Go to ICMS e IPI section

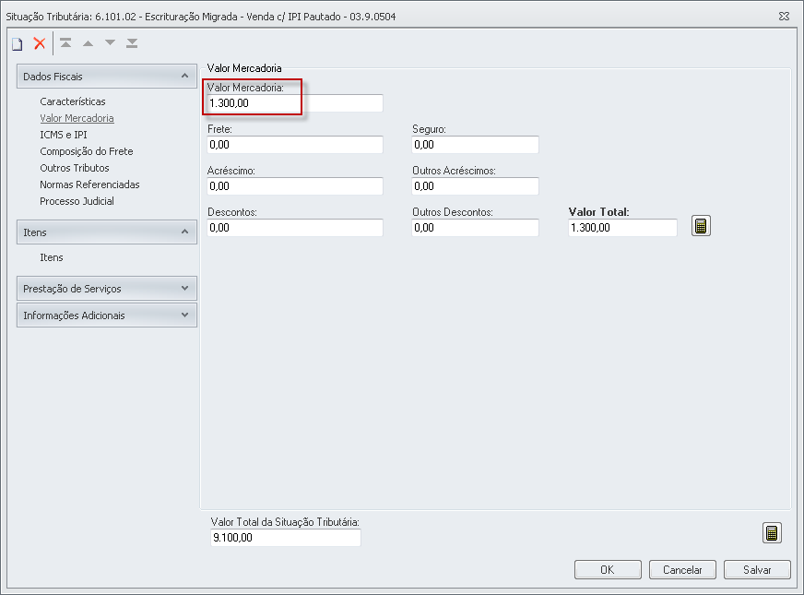(x=64, y=135)
